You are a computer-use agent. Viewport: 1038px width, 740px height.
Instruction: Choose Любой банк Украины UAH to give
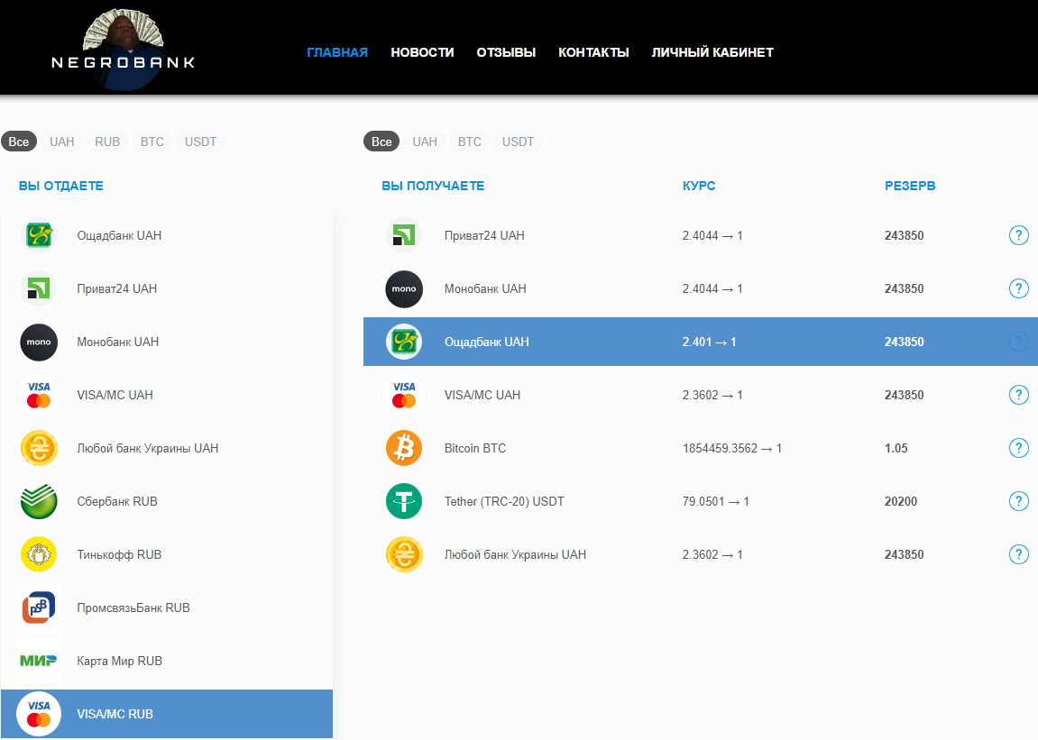[166, 448]
